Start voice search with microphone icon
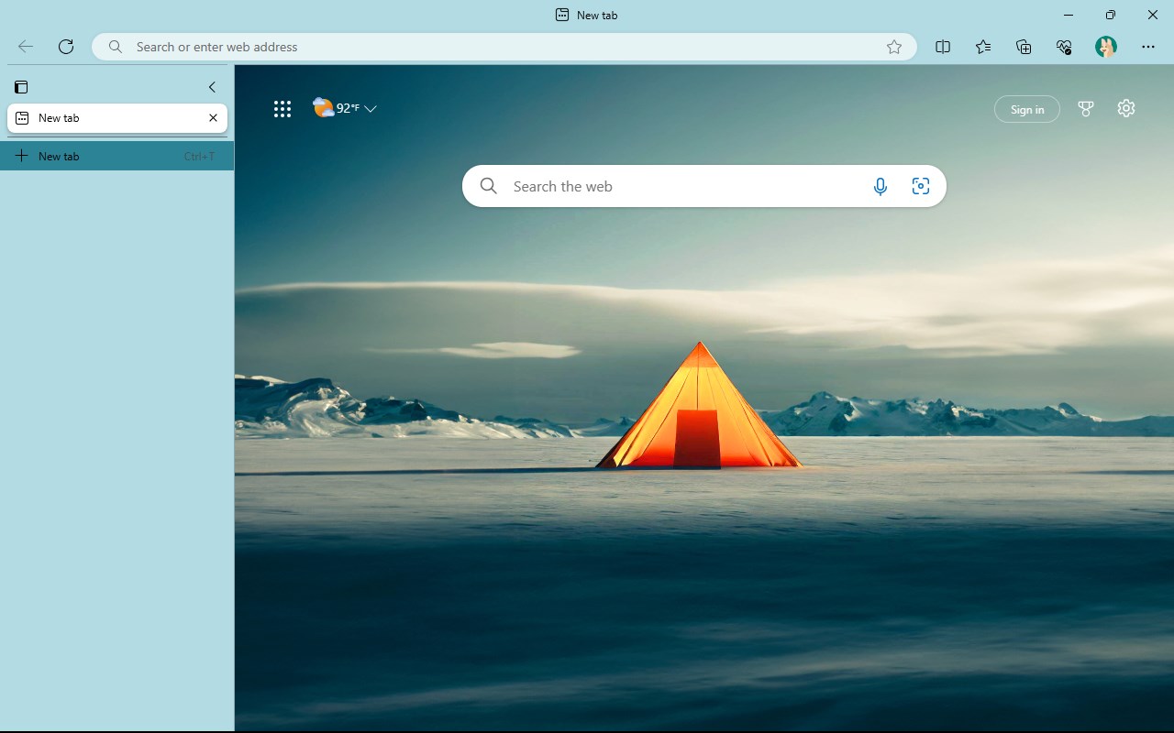 pos(880,186)
